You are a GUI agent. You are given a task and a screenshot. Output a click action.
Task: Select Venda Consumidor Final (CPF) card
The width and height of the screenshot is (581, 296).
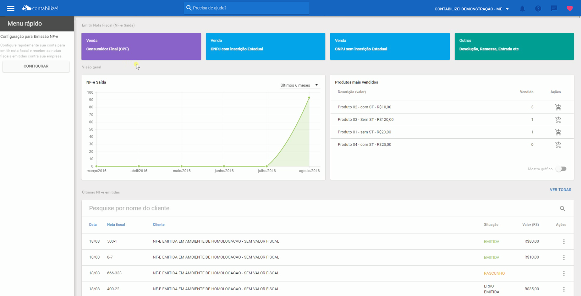pos(141,46)
